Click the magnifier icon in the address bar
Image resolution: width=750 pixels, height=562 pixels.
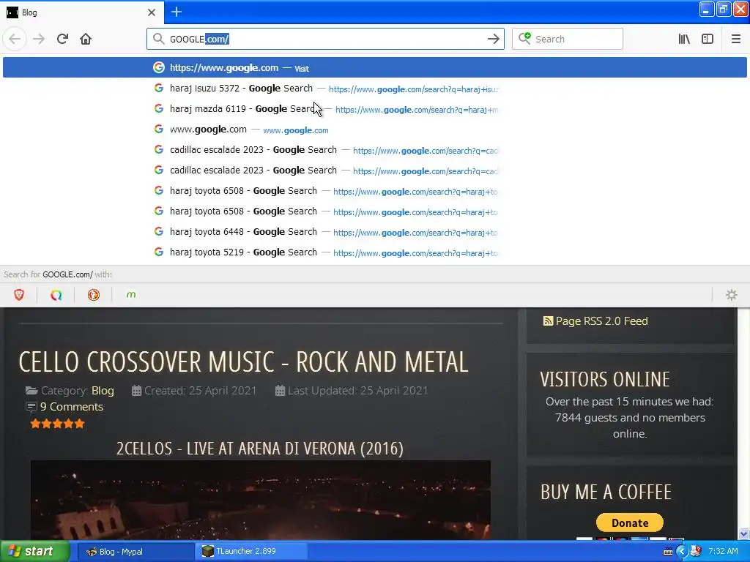click(x=158, y=39)
